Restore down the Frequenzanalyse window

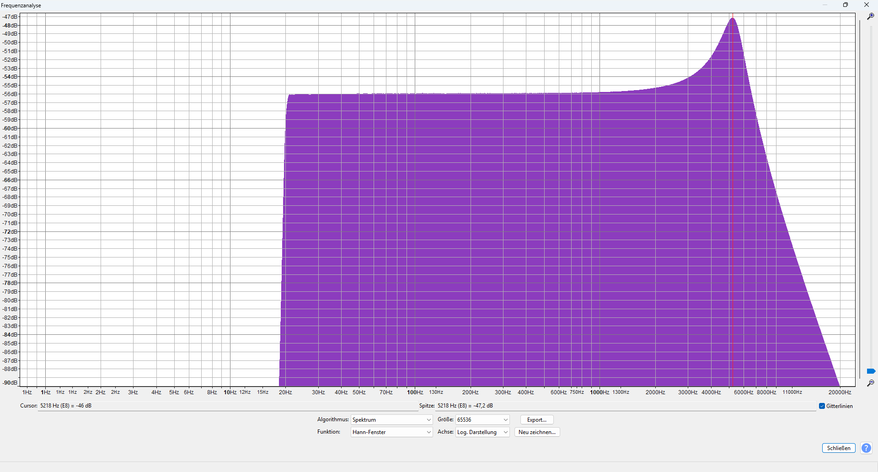pyautogui.click(x=846, y=5)
